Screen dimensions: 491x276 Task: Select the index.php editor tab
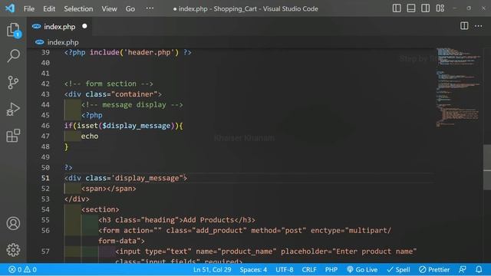point(59,27)
